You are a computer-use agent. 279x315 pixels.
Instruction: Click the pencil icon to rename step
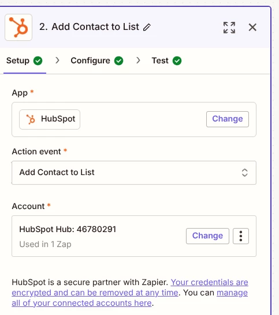pyautogui.click(x=147, y=27)
